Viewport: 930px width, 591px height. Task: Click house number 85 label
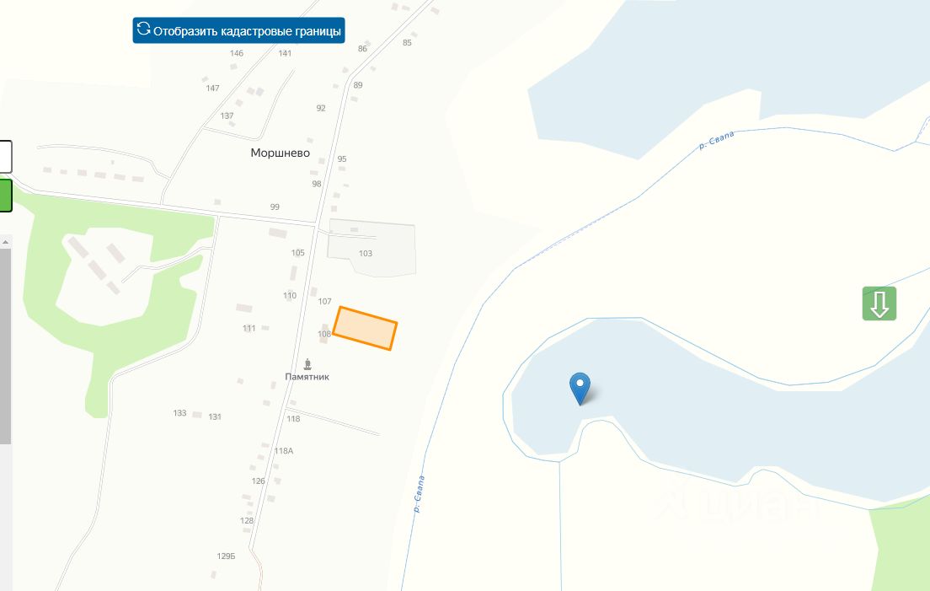coord(407,43)
